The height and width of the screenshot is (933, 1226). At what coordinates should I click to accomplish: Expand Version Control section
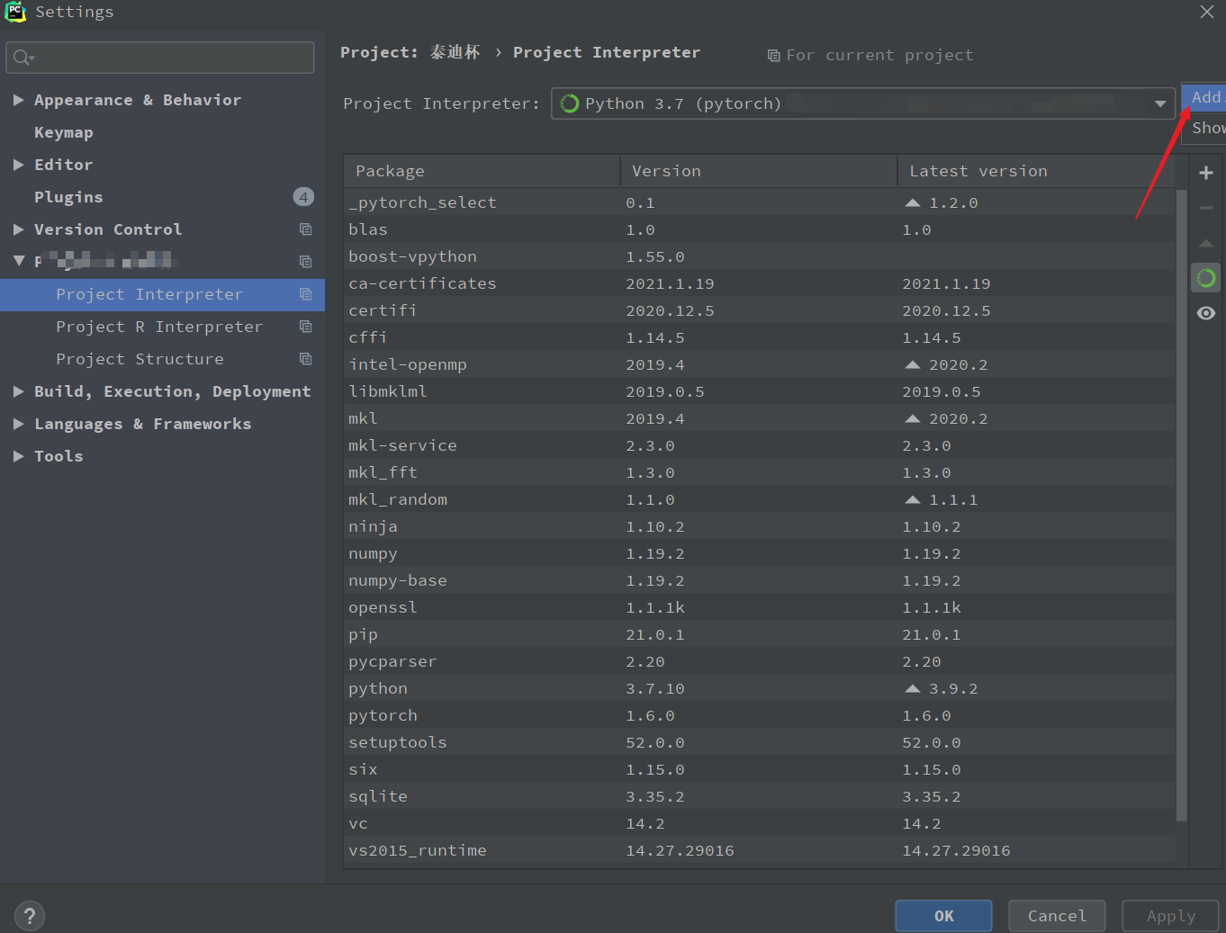(18, 229)
